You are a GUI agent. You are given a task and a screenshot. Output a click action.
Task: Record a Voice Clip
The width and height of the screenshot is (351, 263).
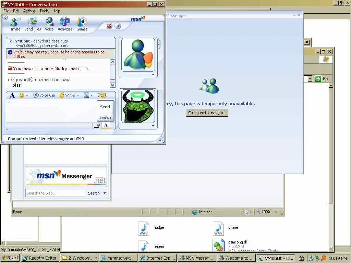(x=44, y=95)
